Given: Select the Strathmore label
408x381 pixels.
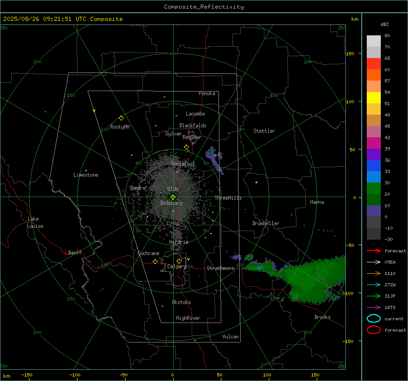Looking at the screenshot, I should point(220,268).
